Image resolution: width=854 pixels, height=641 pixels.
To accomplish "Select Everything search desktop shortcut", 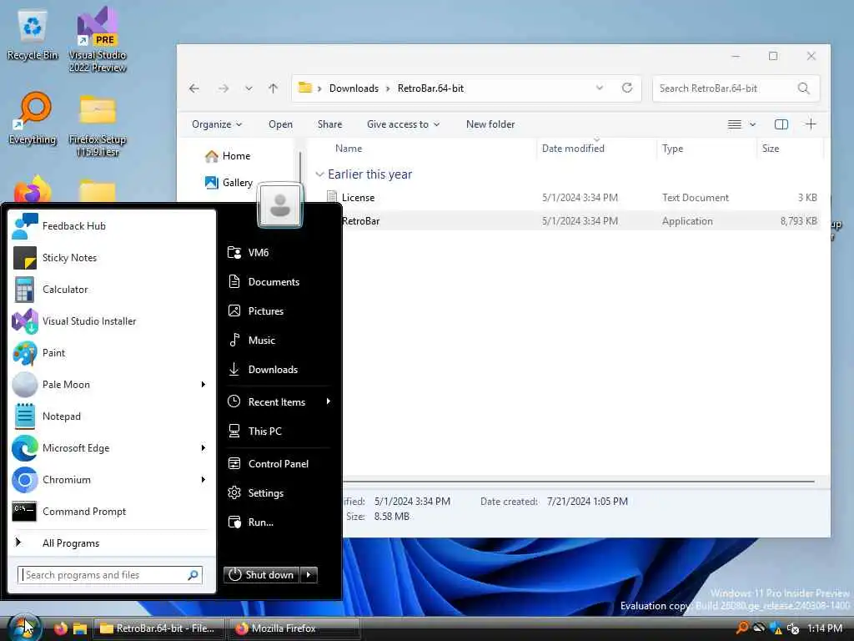I will point(33,119).
